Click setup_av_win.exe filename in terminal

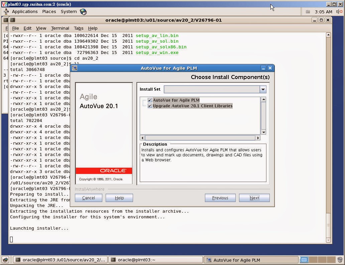pos(157,53)
